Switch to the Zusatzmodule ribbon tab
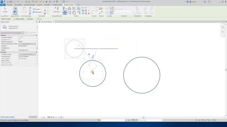This screenshot has width=227, height=127. 57,5
